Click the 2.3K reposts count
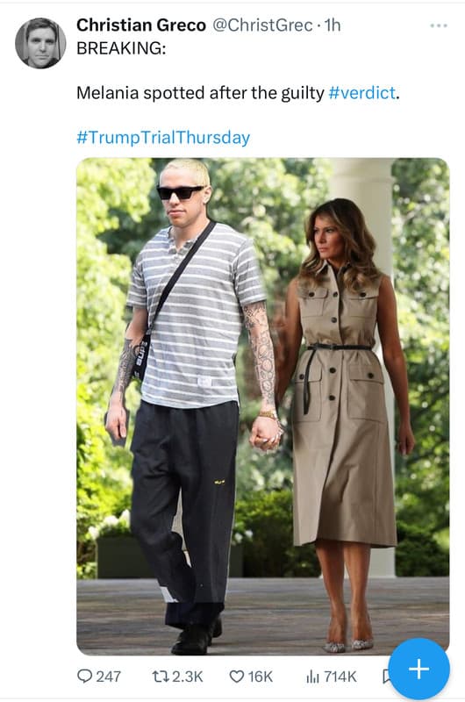The image size is (465, 702). pos(188,676)
